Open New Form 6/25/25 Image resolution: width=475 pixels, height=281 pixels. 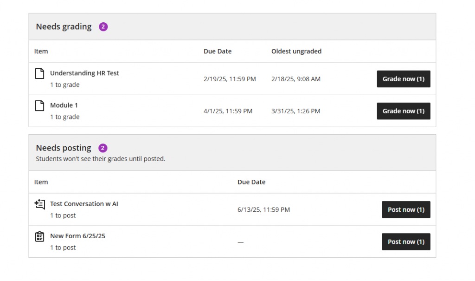coord(77,236)
